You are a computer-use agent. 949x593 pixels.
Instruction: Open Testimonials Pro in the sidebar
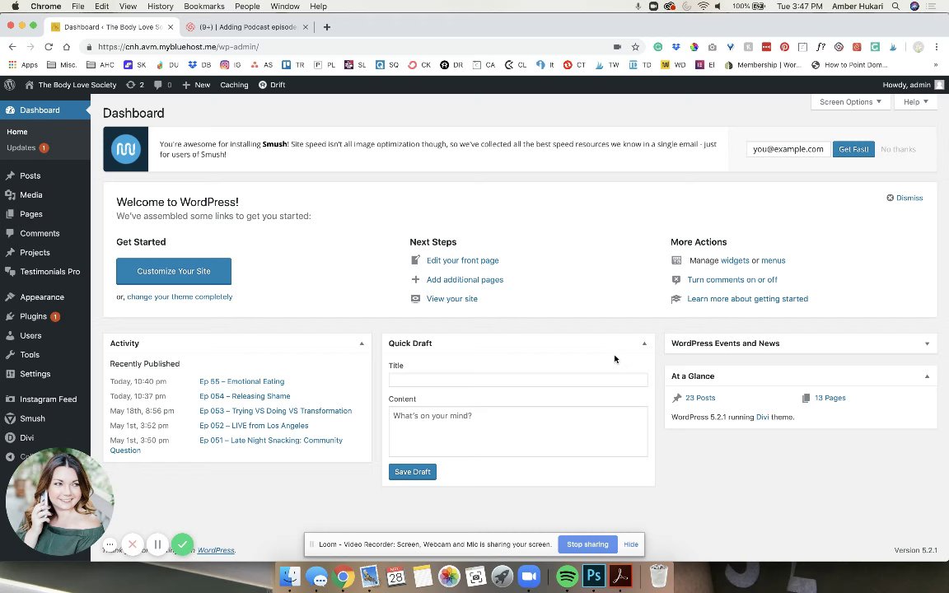(x=49, y=272)
